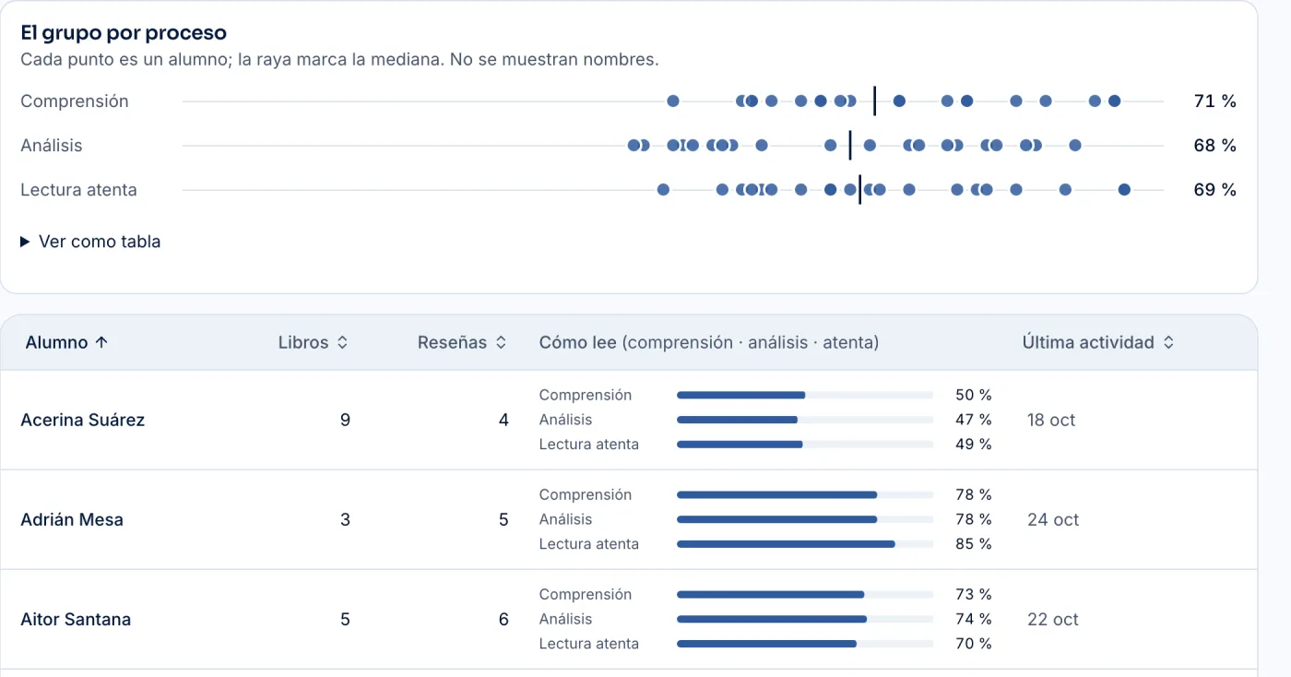Select the "47 %" Análisis value
The width and height of the screenshot is (1291, 677).
click(974, 420)
